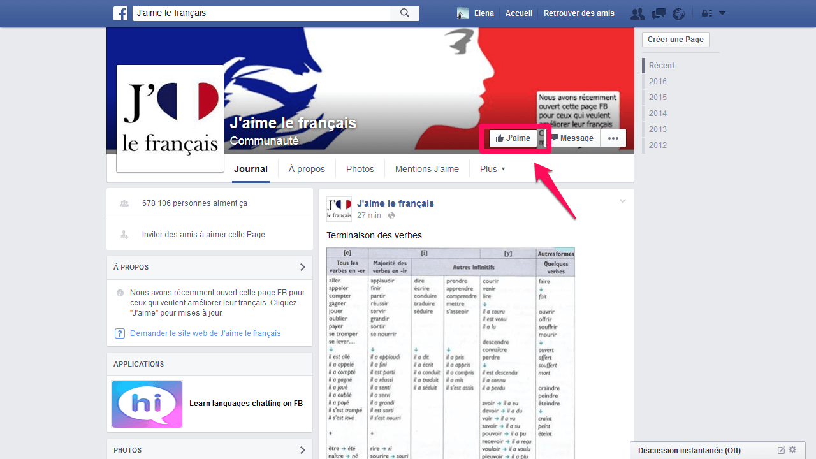Viewport: 816px width, 459px height.
Task: Click in the Facebook search field
Action: (x=261, y=13)
